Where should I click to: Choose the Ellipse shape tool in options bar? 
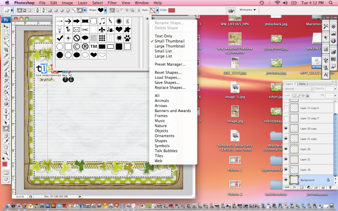62,10
